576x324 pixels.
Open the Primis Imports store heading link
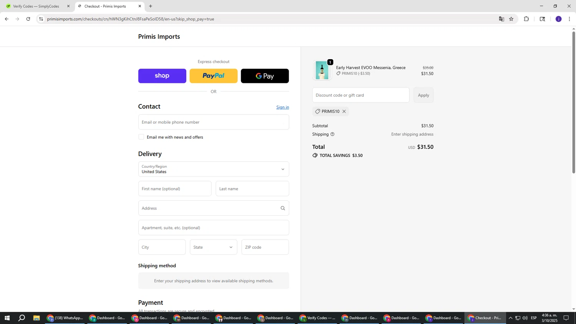159,36
